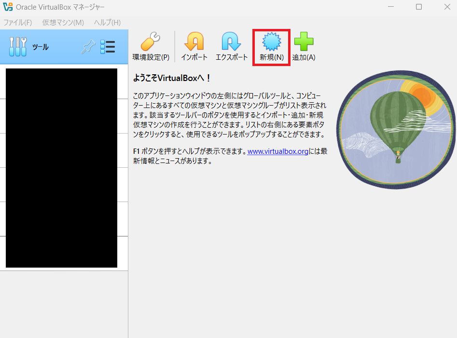Open the ヘルプ(H) menu
Screen dimensions: 457x338
click(107, 23)
